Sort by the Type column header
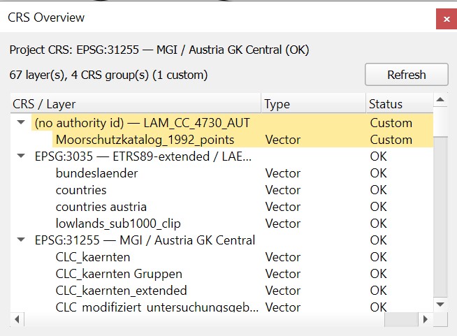Image resolution: width=457 pixels, height=336 pixels. coord(314,104)
